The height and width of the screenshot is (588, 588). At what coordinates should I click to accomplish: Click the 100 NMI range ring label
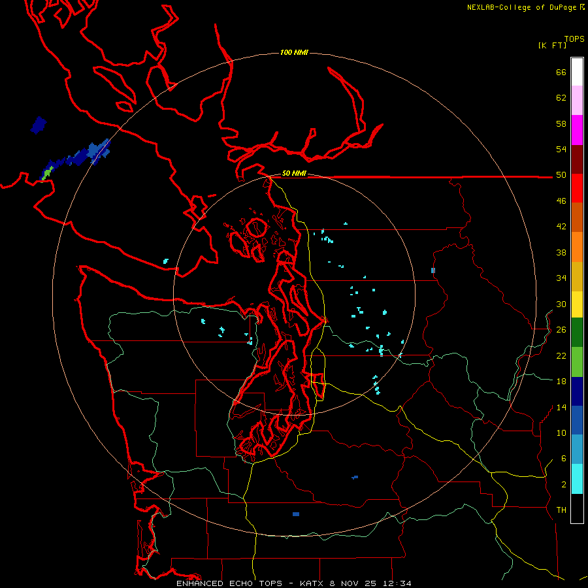(294, 52)
